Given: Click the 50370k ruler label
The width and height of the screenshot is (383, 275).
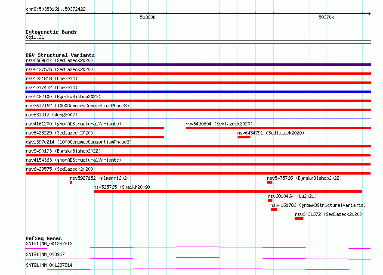Looking at the screenshot, I should pyautogui.click(x=326, y=17).
